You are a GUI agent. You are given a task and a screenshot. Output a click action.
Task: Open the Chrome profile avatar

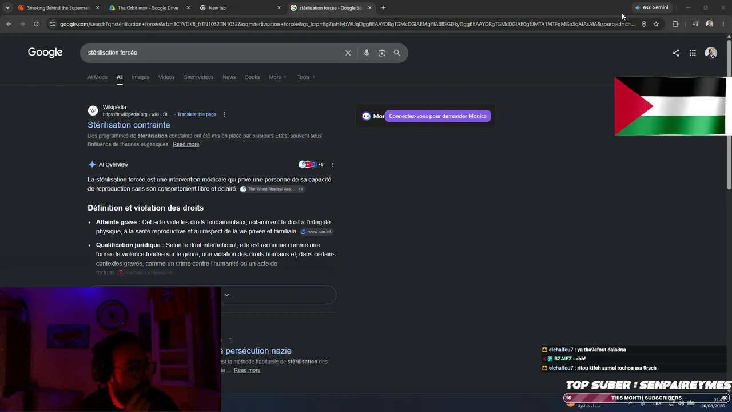(x=709, y=24)
